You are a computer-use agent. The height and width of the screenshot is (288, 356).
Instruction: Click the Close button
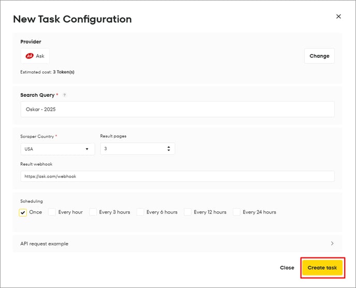pos(287,268)
